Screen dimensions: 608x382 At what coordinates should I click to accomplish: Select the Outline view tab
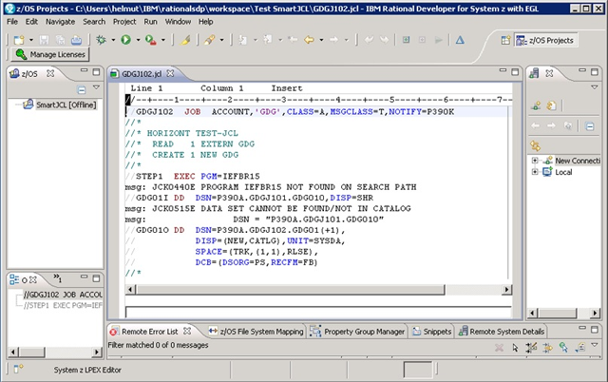(23, 279)
